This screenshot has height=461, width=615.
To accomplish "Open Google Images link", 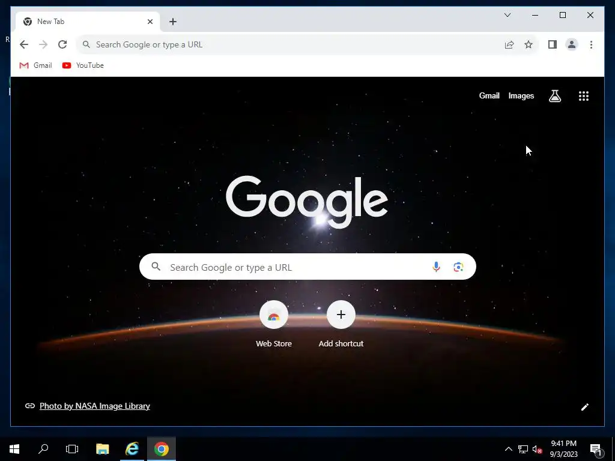I will pyautogui.click(x=521, y=95).
